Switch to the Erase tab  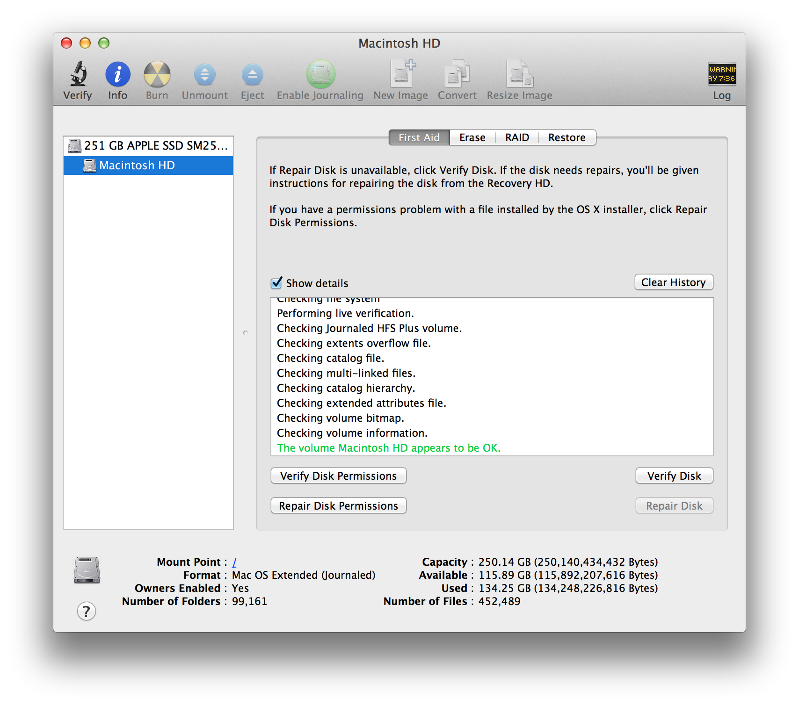tap(472, 137)
